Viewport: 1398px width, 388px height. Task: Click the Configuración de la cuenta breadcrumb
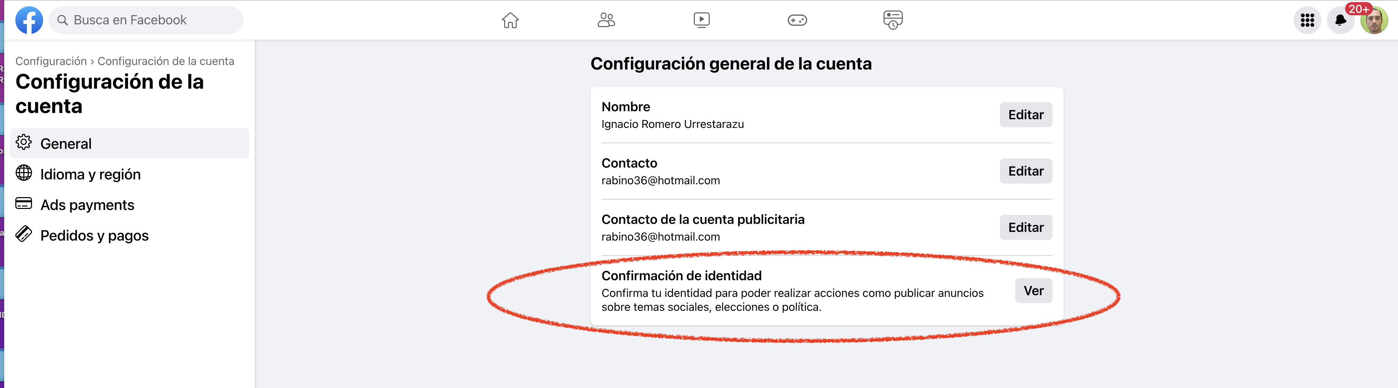click(x=166, y=61)
